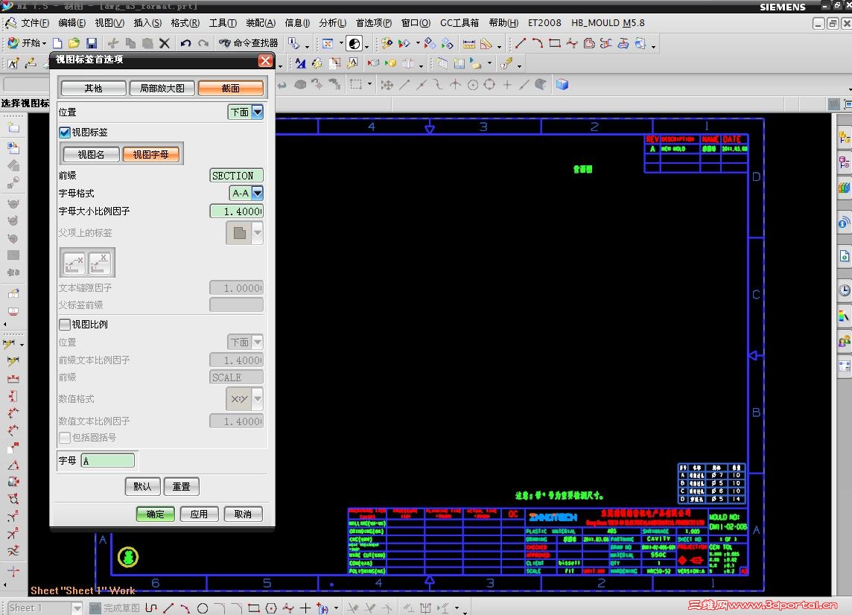Viewport: 852px width, 615px height.
Task: Open the 帮助(H) menu
Action: (503, 23)
